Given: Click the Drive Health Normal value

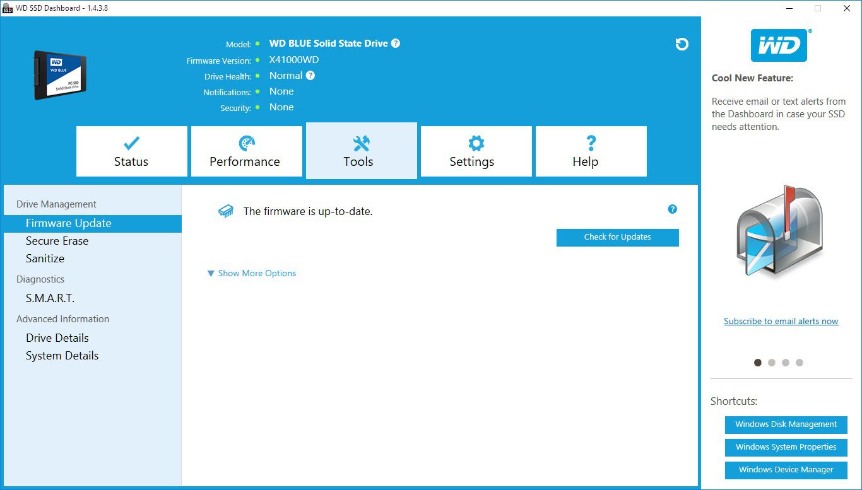Looking at the screenshot, I should point(286,76).
